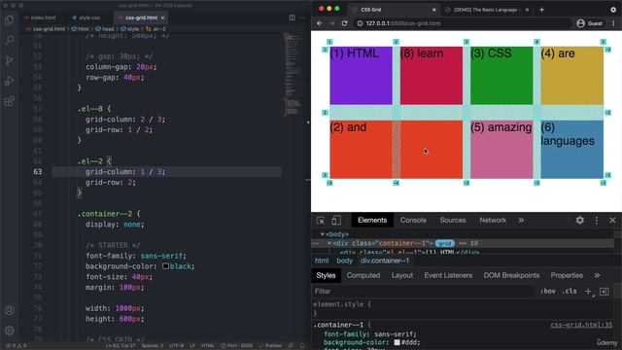
Task: Open the Properties tab in DevTools
Action: coord(567,275)
